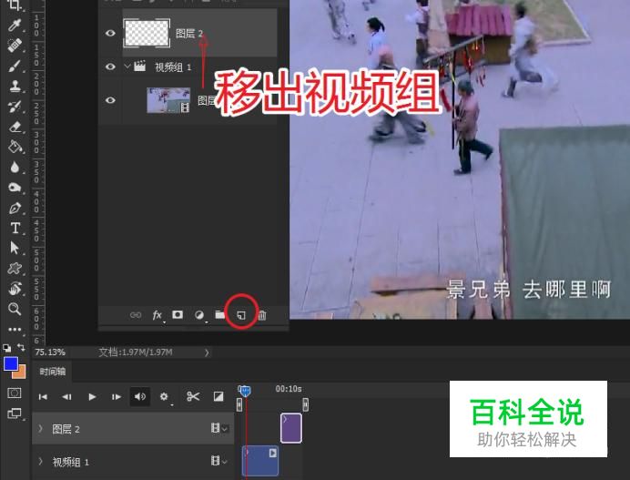
Task: Hide the 图层 2 layer
Action: click(x=110, y=33)
